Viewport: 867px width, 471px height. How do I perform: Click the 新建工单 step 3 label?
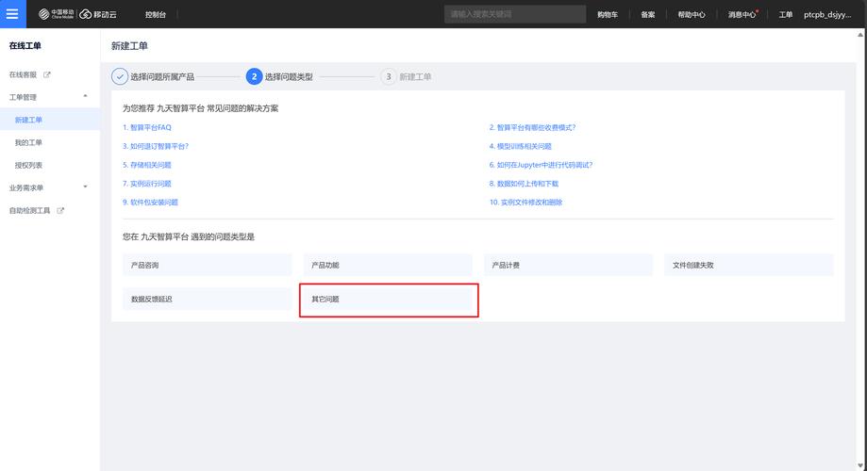[415, 77]
